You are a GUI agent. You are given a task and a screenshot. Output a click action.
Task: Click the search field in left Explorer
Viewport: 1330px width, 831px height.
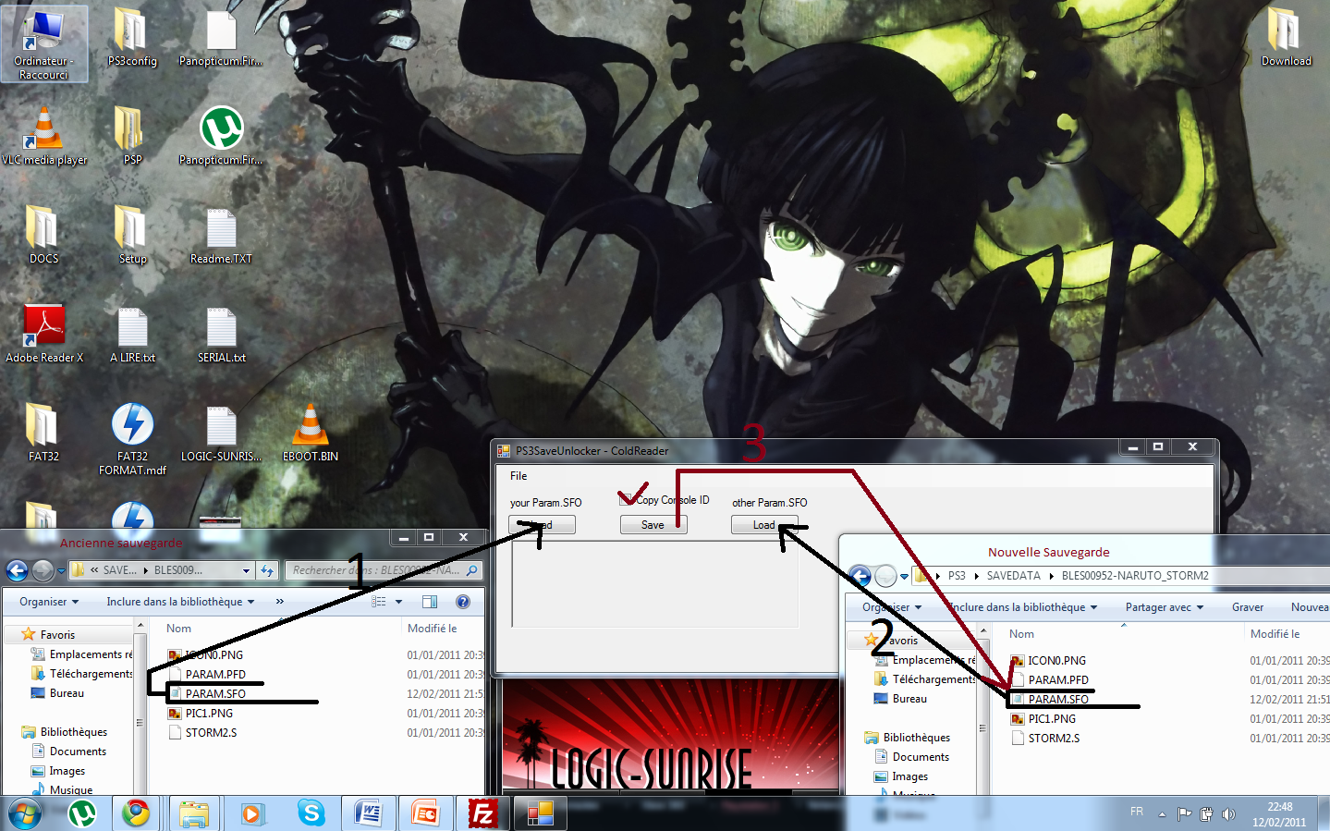click(383, 570)
